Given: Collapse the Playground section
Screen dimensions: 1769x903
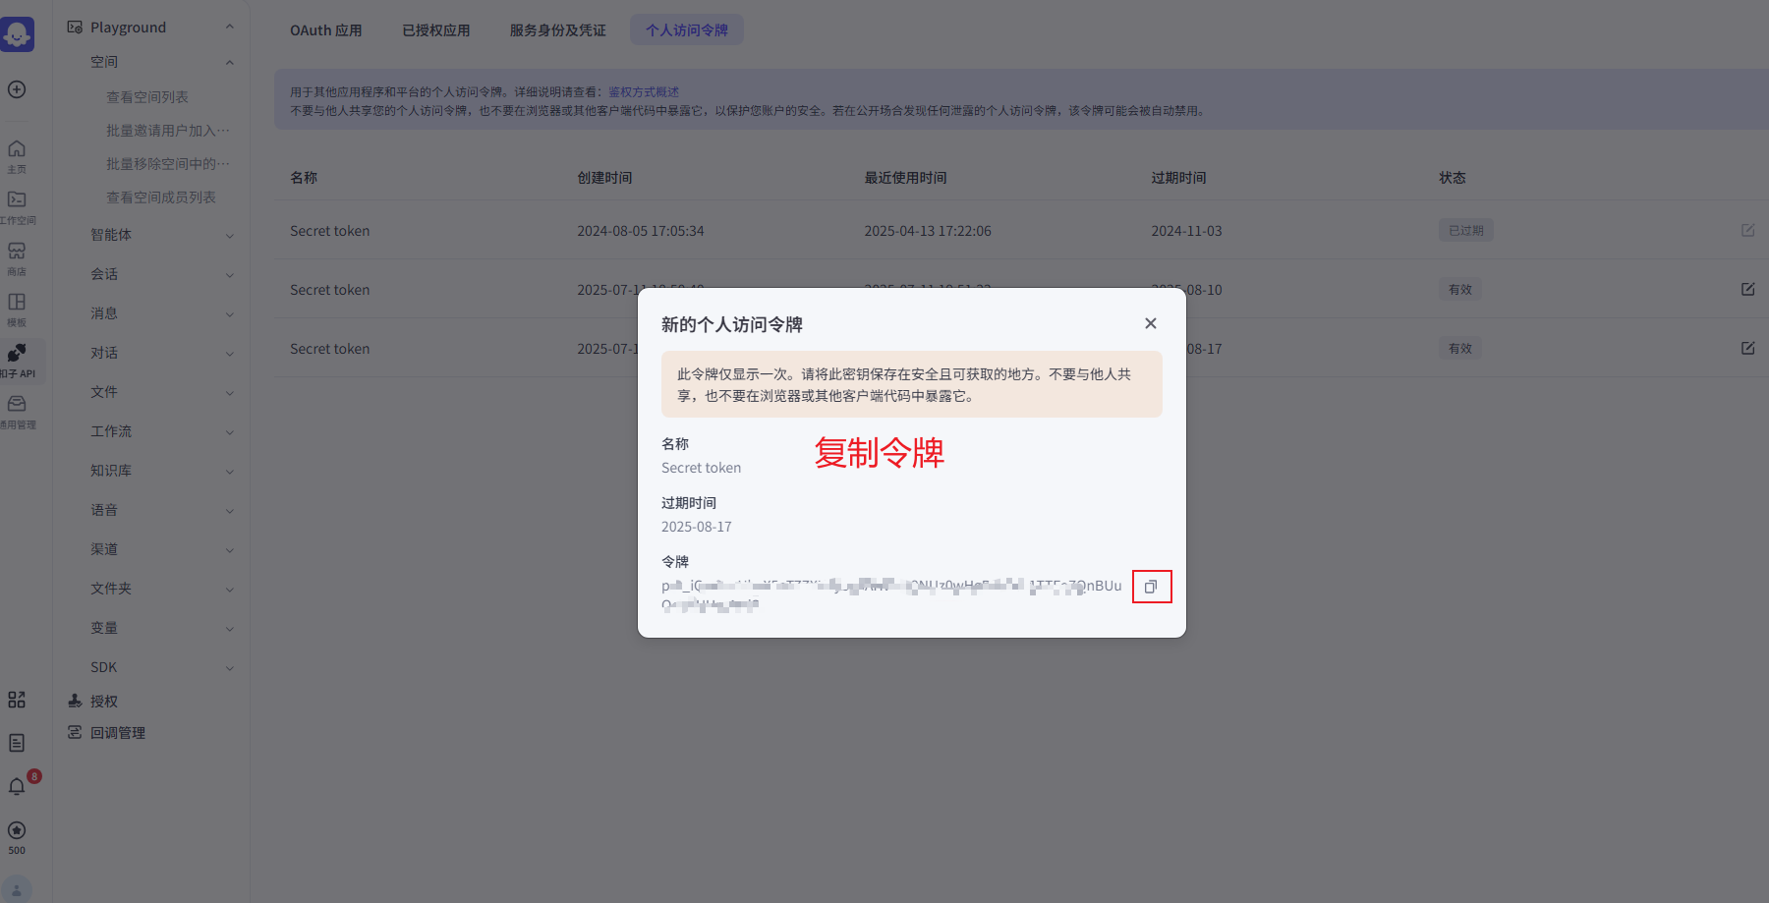Looking at the screenshot, I should (229, 28).
